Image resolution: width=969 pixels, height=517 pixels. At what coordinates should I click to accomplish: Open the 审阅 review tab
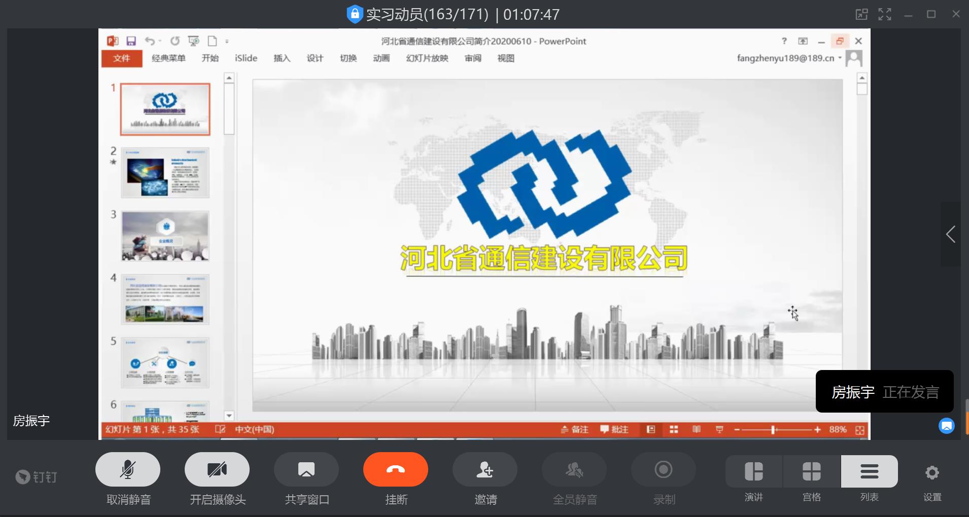tap(473, 58)
